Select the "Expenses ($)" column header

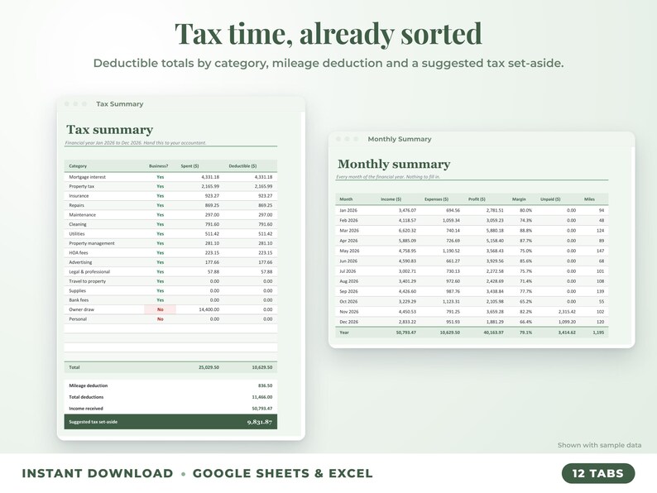click(x=436, y=199)
